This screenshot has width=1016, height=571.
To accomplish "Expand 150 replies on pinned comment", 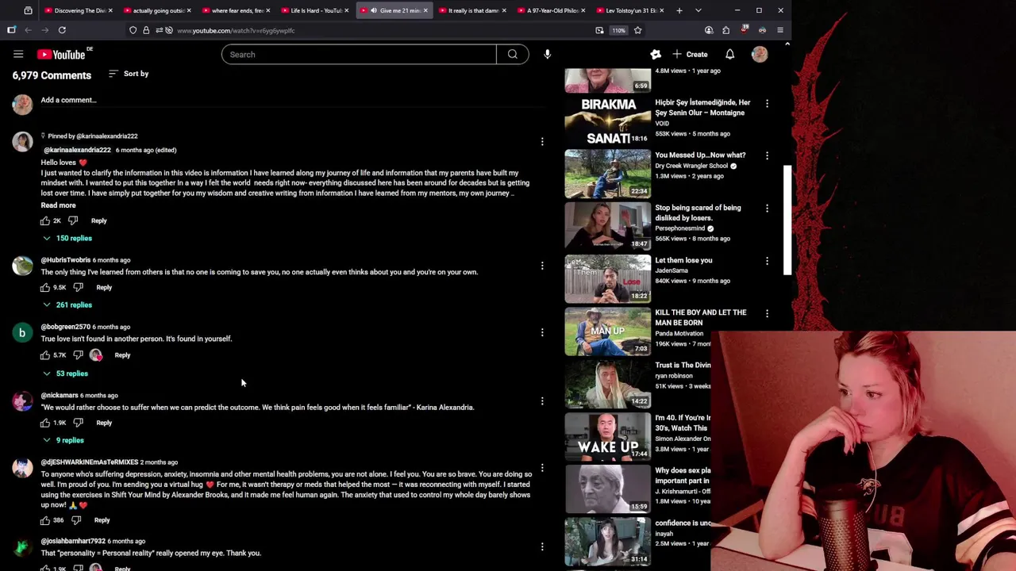I will coord(67,238).
